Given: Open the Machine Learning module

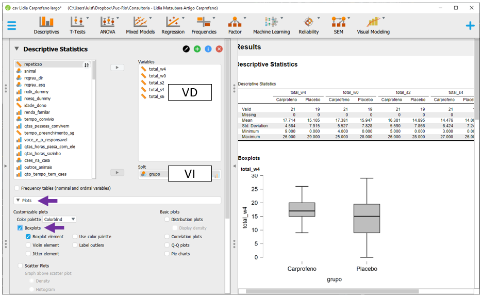Looking at the screenshot, I should [x=271, y=25].
